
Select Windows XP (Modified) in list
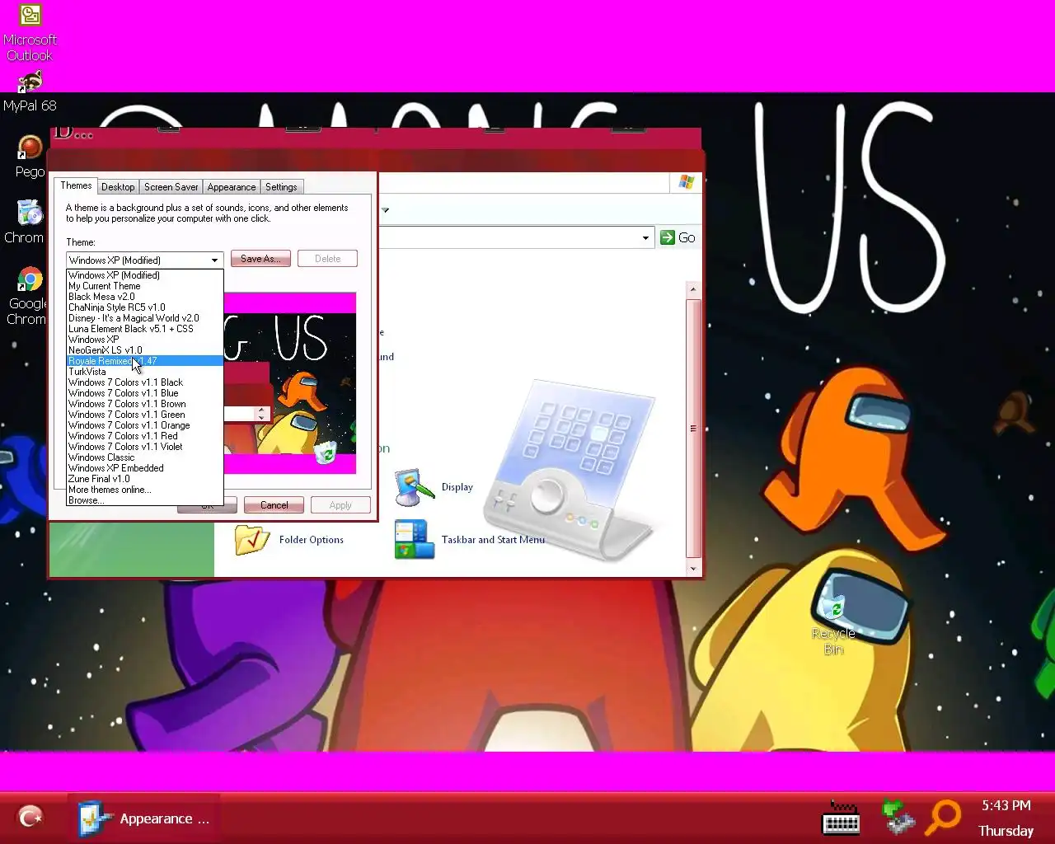[x=144, y=275]
